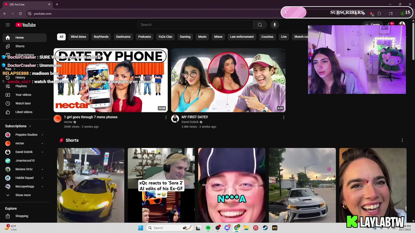Viewport: 415px width, 233px height.
Task: Open the Shorts shelf three-dot menu
Action: 402,140
